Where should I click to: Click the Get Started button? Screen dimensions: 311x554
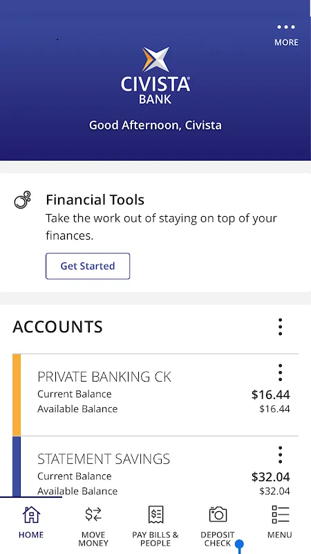pos(88,266)
